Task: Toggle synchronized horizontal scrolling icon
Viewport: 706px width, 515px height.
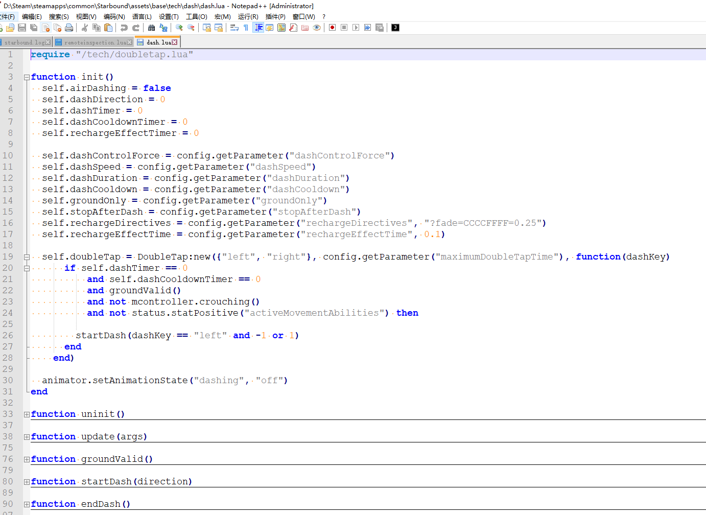Action: click(x=219, y=28)
